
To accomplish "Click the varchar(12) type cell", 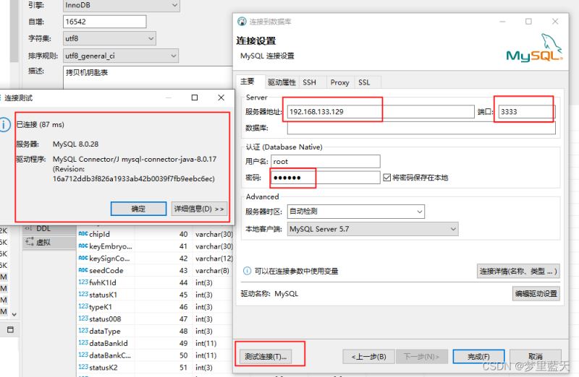I will pos(214,259).
